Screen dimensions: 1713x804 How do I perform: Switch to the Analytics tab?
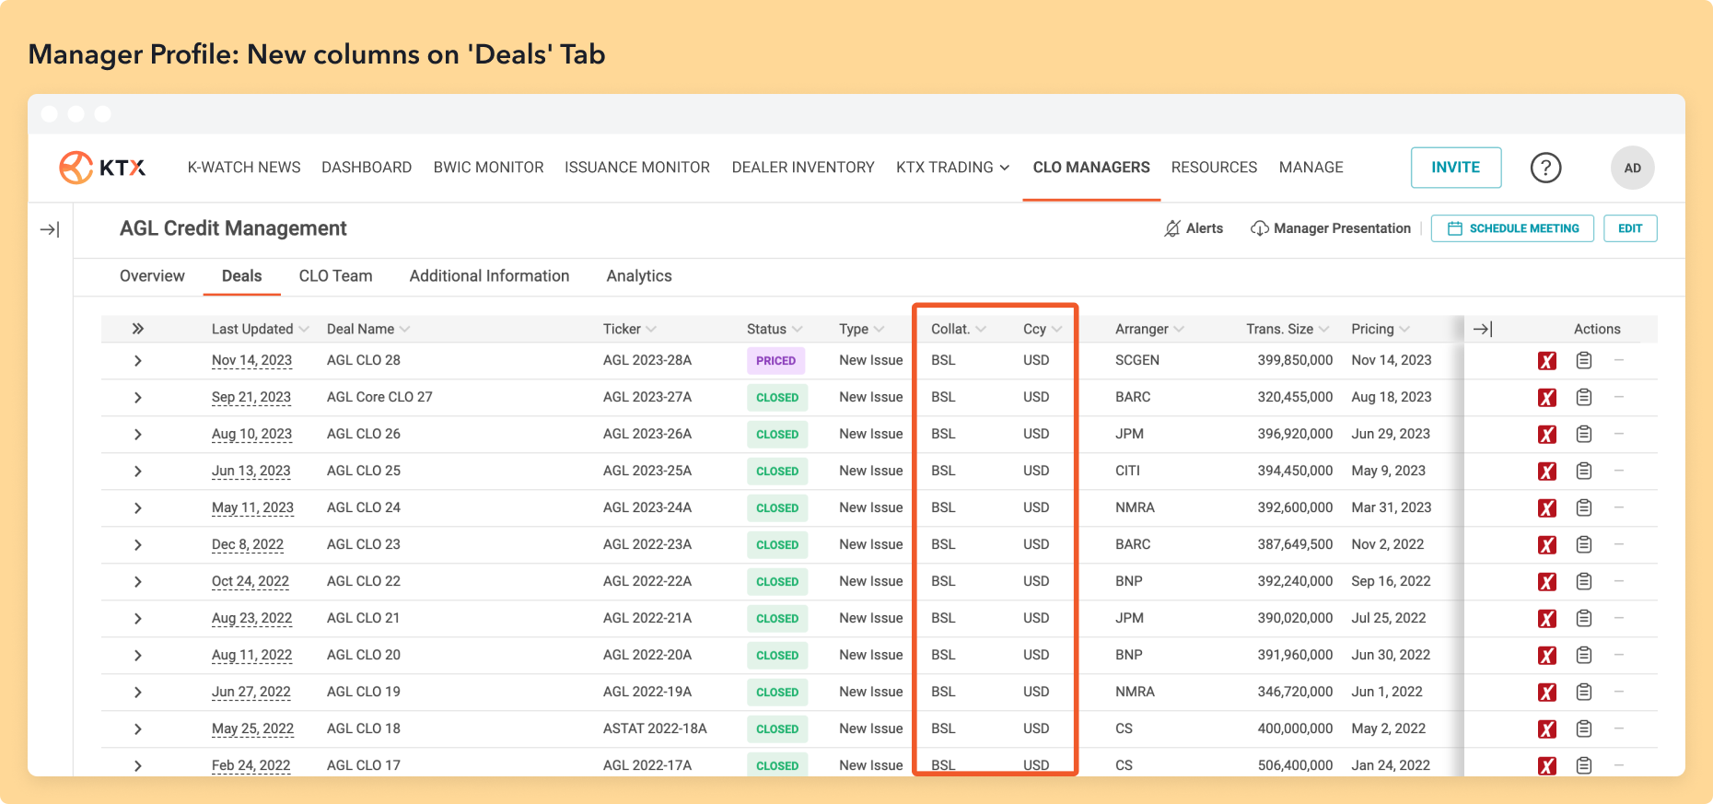click(x=639, y=276)
